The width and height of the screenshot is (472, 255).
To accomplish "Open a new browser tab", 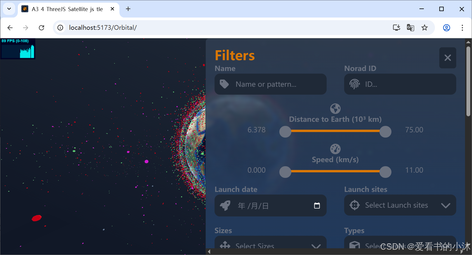I will point(128,9).
